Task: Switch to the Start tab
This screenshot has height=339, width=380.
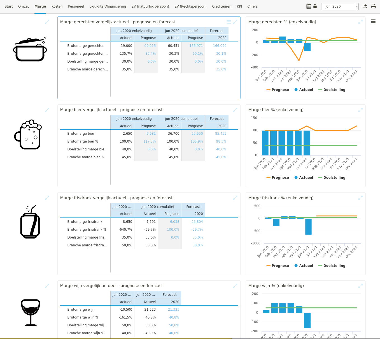Action: (x=9, y=6)
